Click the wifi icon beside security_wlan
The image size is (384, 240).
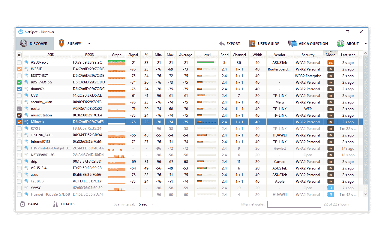click(x=26, y=102)
